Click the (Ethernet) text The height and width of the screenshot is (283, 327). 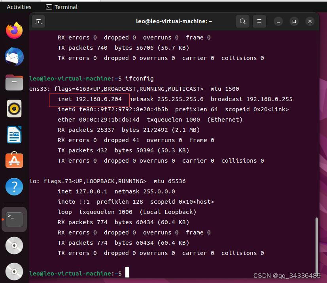tap(225, 120)
